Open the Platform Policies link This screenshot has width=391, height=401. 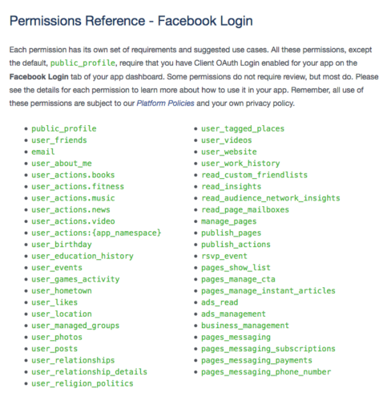(165, 103)
